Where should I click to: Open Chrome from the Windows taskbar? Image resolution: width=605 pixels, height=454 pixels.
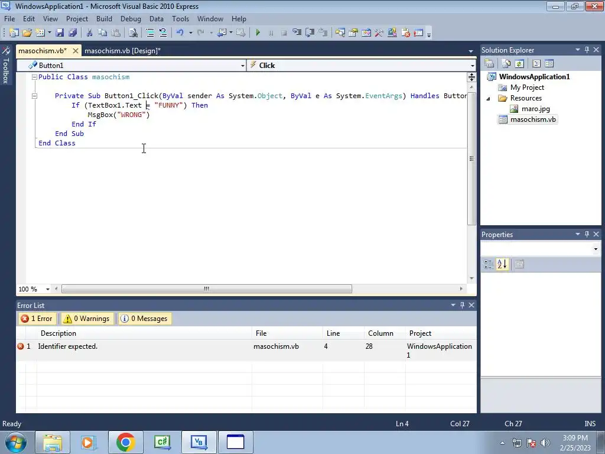[125, 442]
